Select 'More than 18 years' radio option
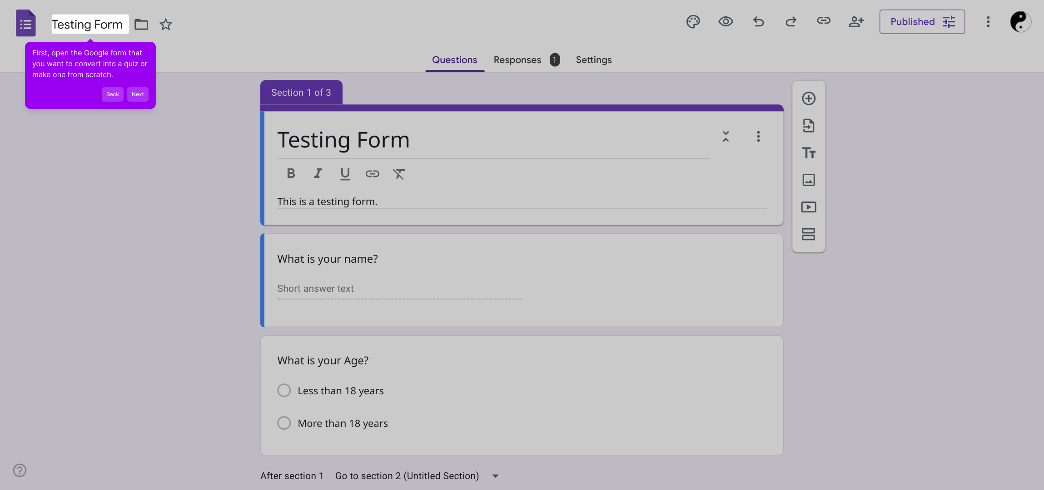 (x=284, y=423)
